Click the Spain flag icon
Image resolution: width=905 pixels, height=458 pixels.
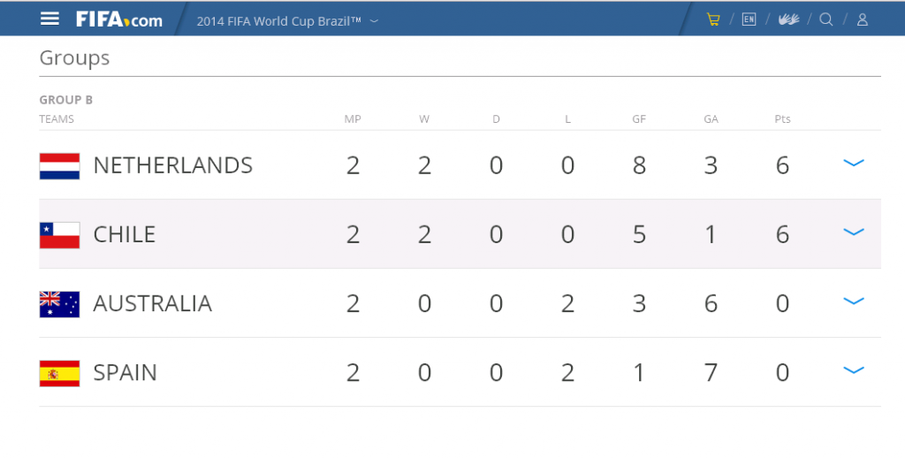(59, 373)
